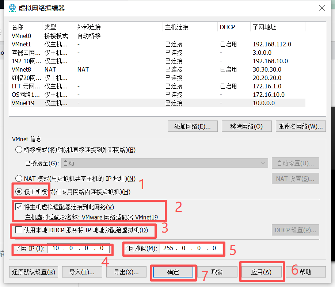335x287 pixels.
Task: Click subnet address 3.0.0.0
Action: click(262, 53)
